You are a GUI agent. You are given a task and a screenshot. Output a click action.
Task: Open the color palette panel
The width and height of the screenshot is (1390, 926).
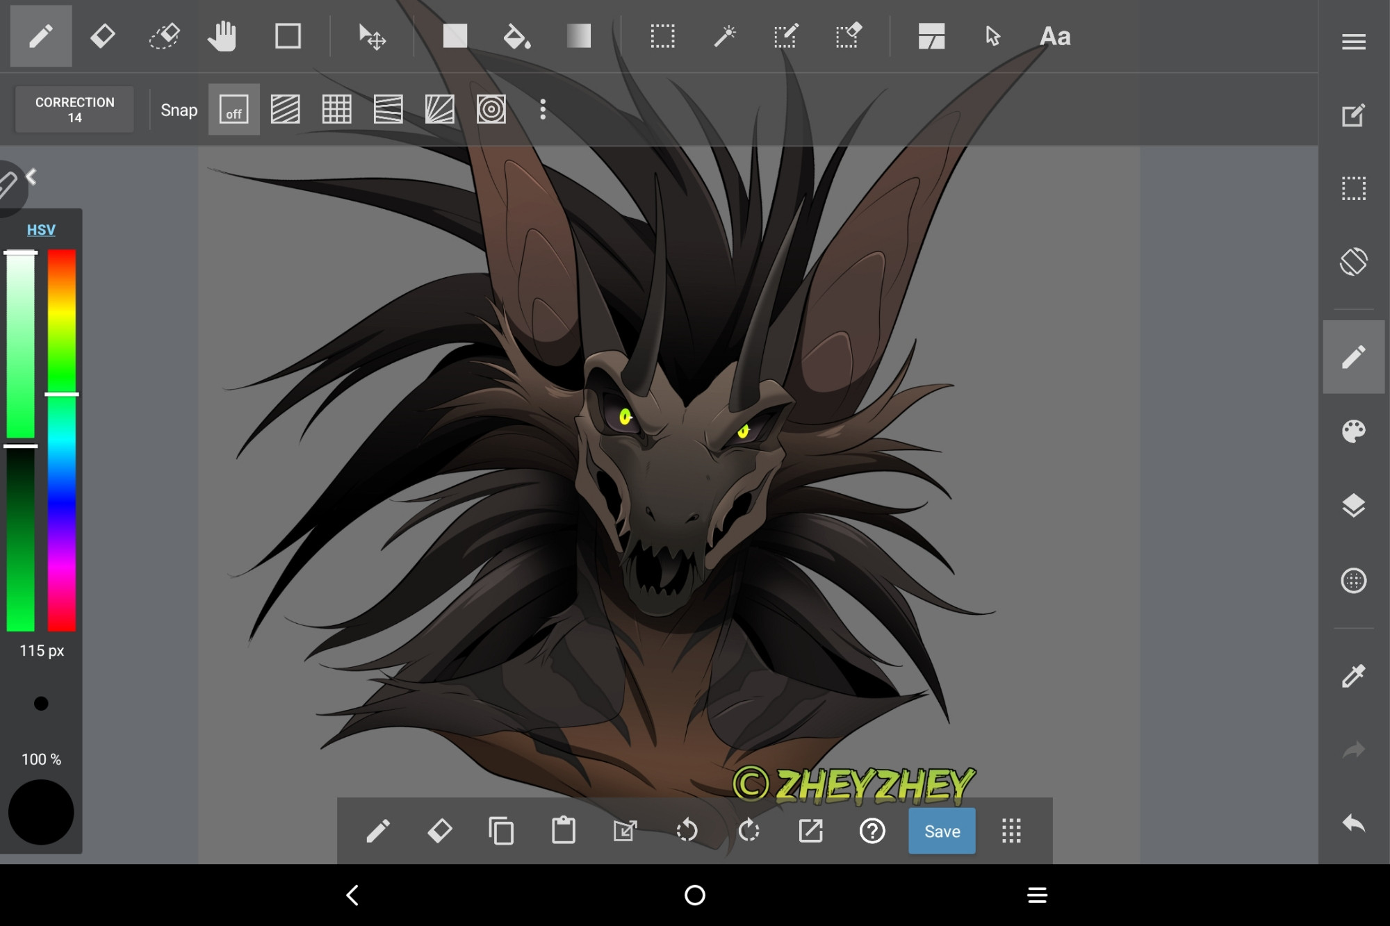click(1354, 431)
